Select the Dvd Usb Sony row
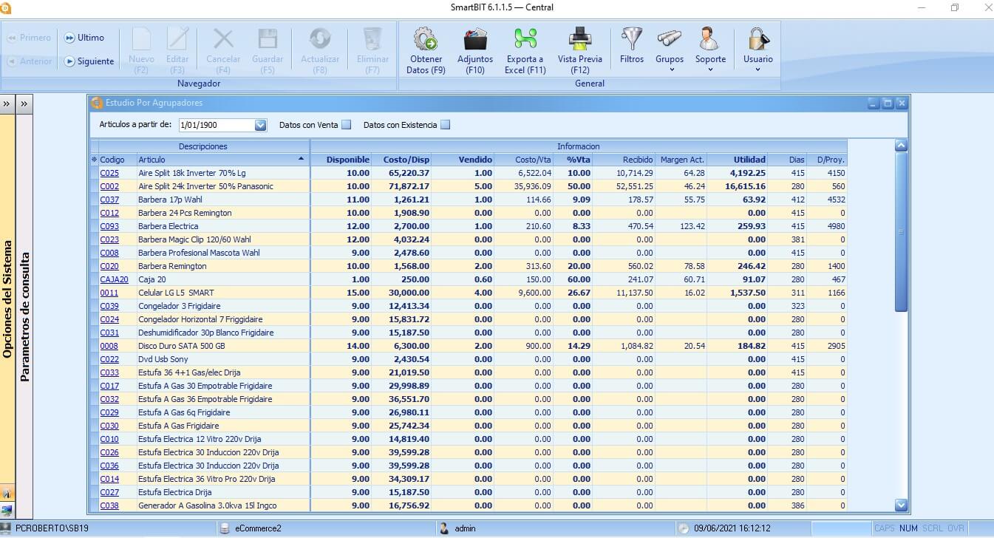The image size is (994, 538). [469, 359]
